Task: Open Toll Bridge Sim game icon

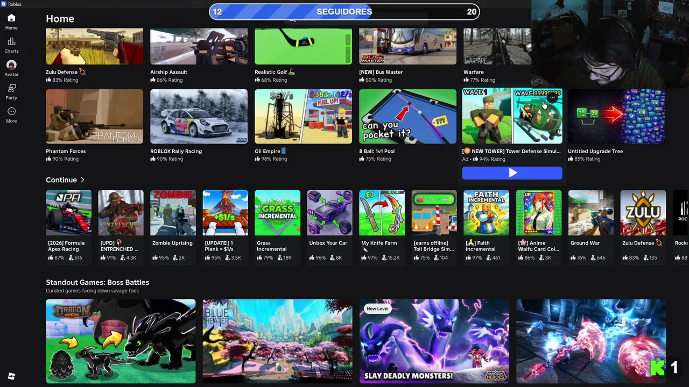Action: click(434, 212)
